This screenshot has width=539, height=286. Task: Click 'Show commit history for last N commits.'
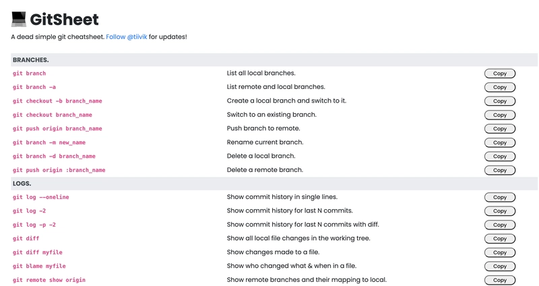[x=290, y=210]
